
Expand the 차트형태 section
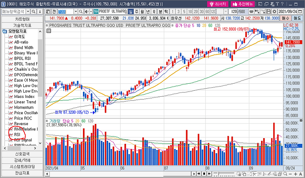[x=22, y=19]
